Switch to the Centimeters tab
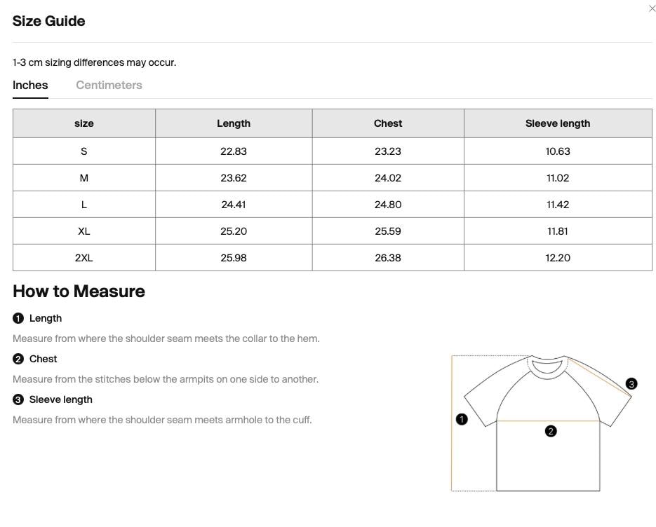This screenshot has width=656, height=527. [109, 85]
